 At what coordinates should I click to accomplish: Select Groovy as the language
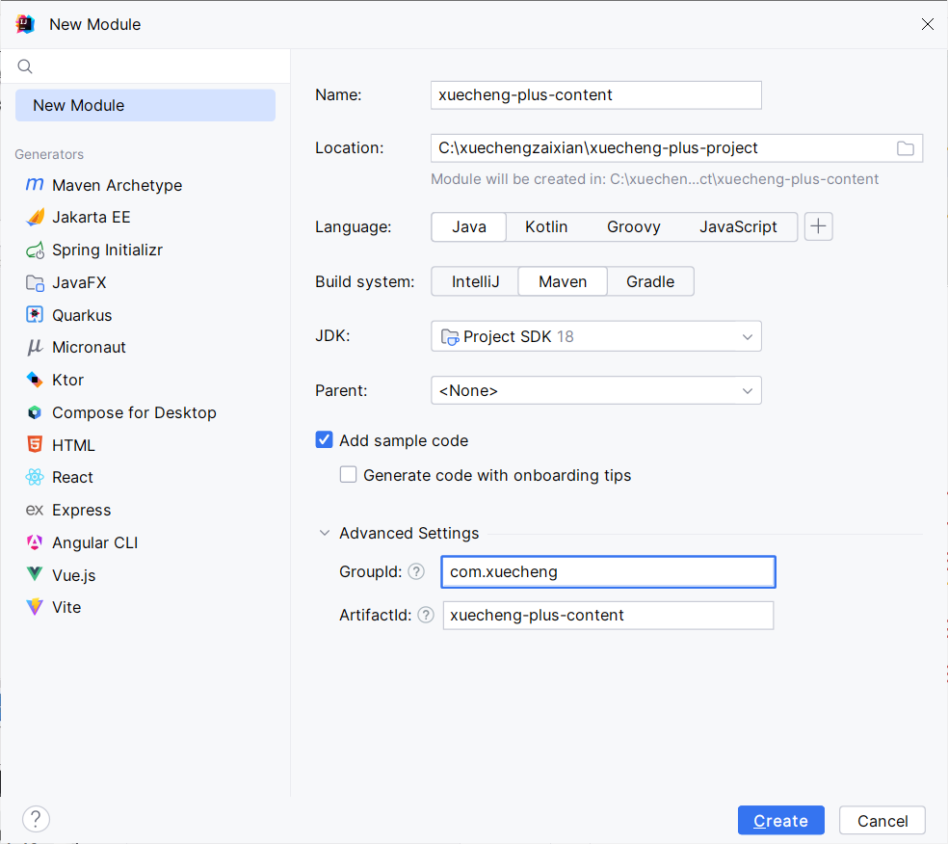point(634,226)
